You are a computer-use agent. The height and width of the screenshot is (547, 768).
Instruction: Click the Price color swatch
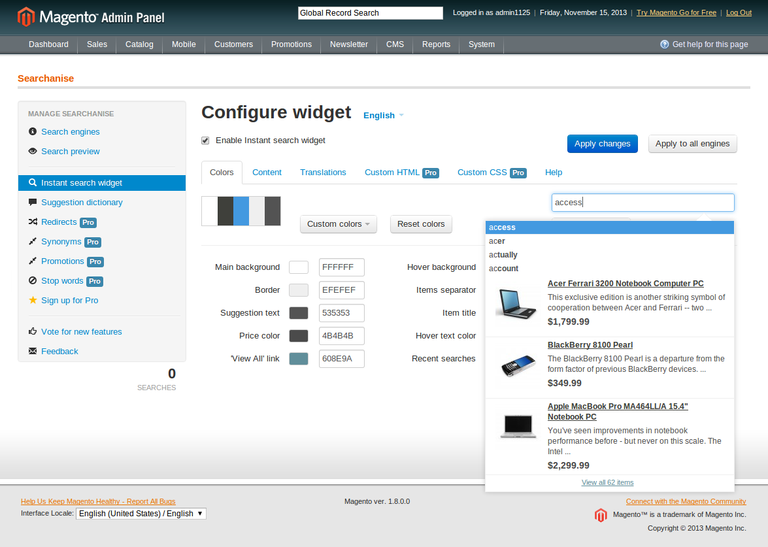(x=299, y=335)
